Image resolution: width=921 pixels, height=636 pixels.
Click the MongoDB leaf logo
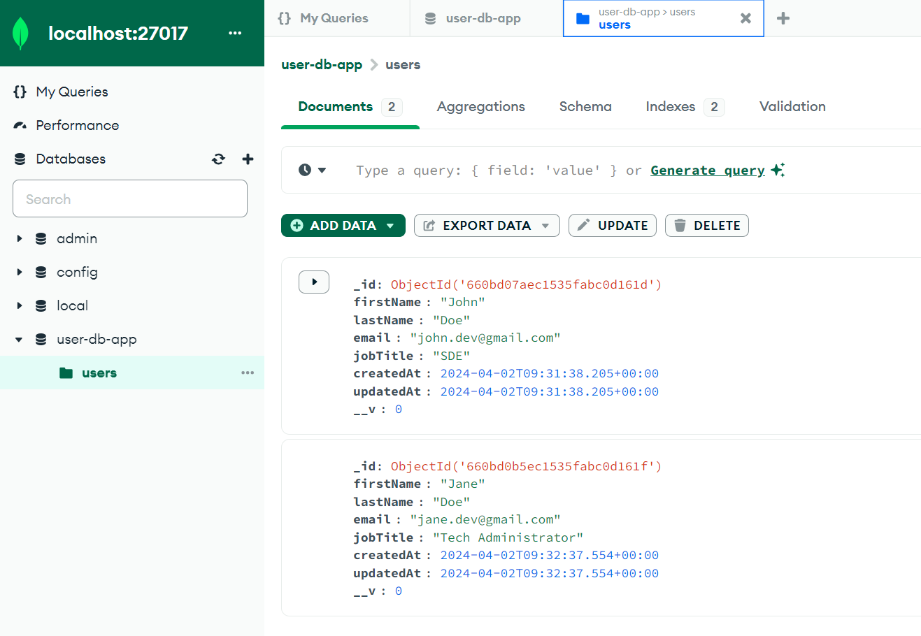tap(21, 34)
